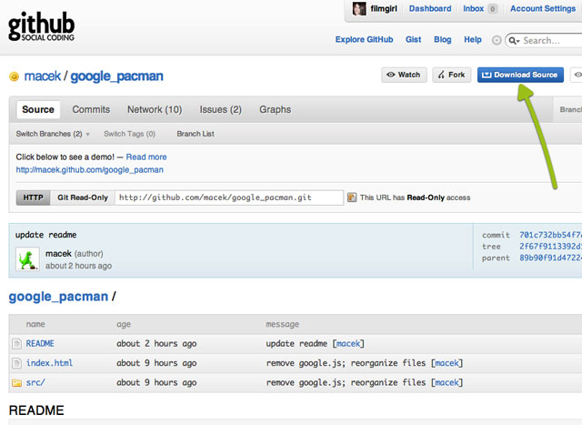Screen dimensions: 582x425
Task: Click the google_pacman repository title link
Action: (117, 76)
